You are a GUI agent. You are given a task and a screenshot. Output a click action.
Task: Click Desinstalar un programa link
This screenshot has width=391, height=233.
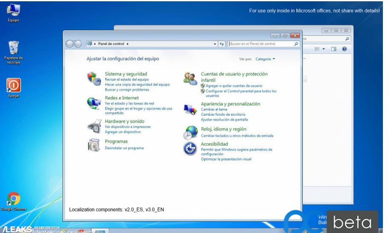pyautogui.click(x=124, y=148)
